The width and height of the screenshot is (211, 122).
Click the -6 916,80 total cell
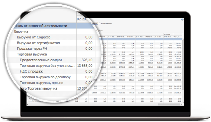coord(178,52)
